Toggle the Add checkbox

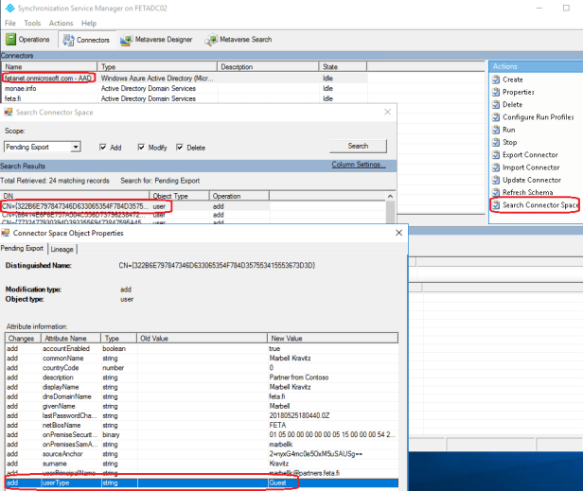104,148
